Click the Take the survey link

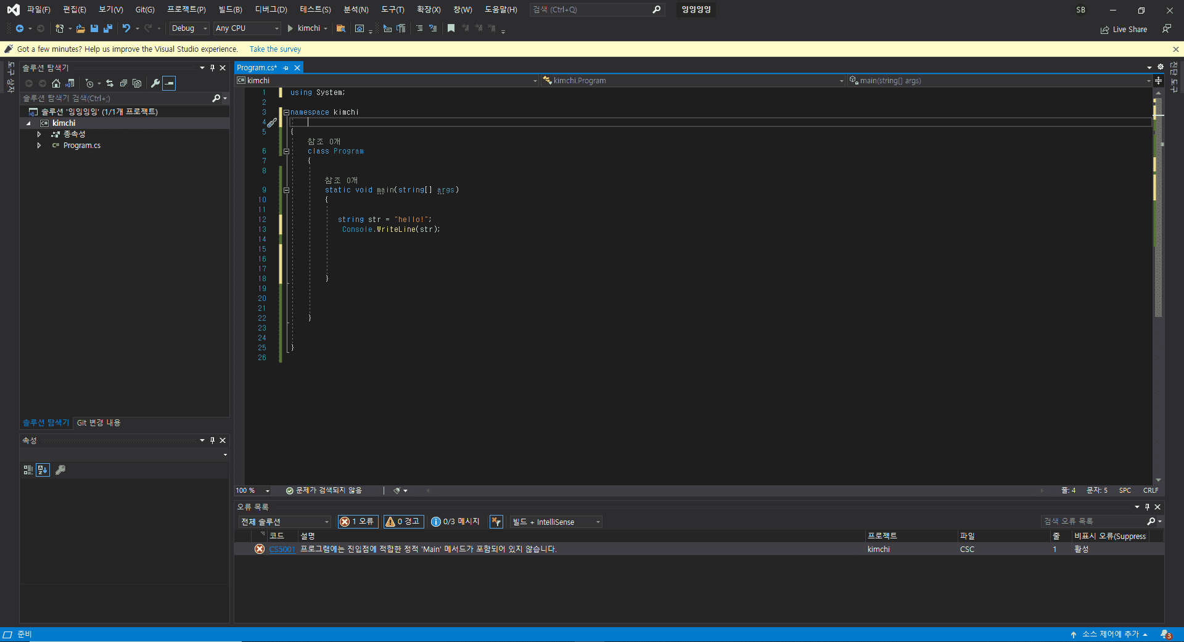(275, 49)
